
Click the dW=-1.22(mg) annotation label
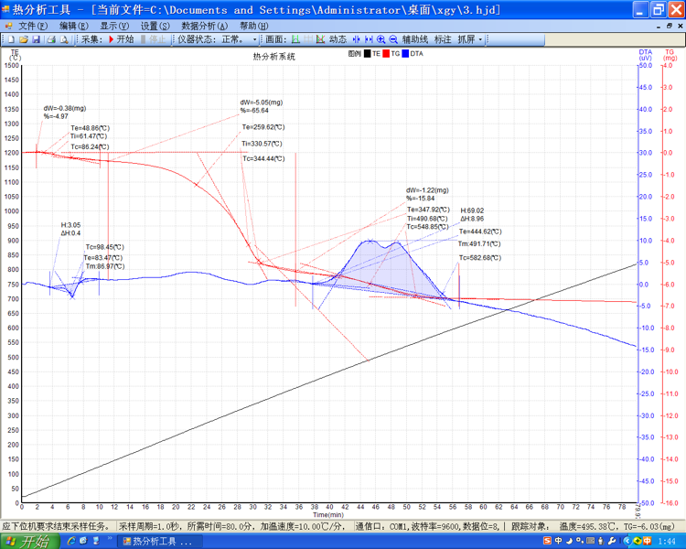[427, 190]
